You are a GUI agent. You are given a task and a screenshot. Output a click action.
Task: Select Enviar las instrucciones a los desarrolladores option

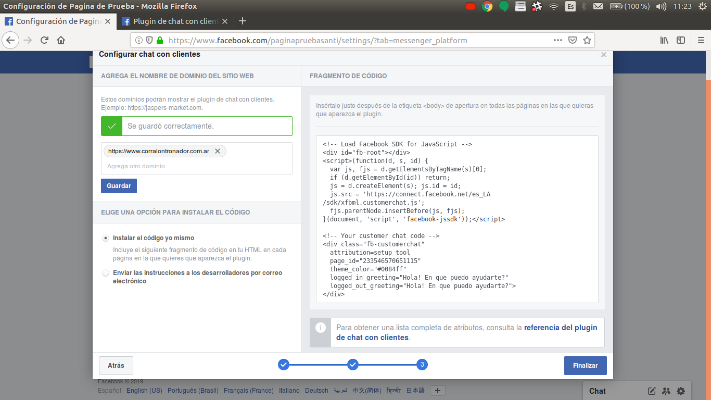pyautogui.click(x=106, y=273)
